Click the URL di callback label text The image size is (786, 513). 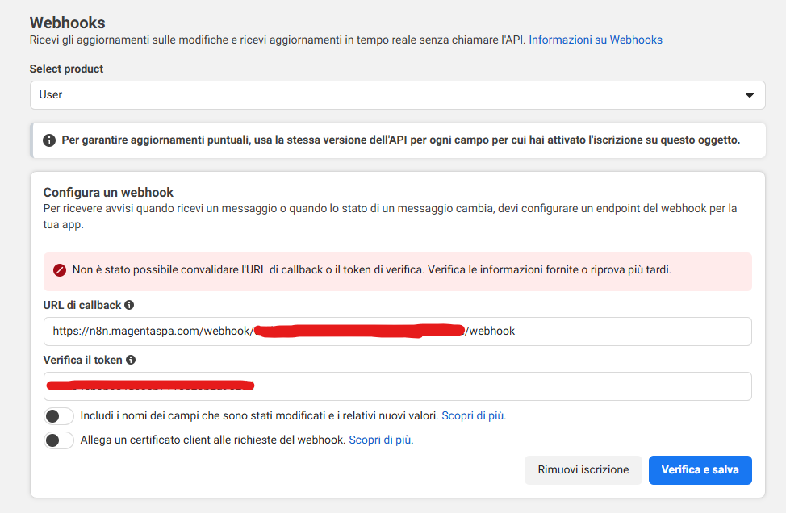(x=82, y=306)
